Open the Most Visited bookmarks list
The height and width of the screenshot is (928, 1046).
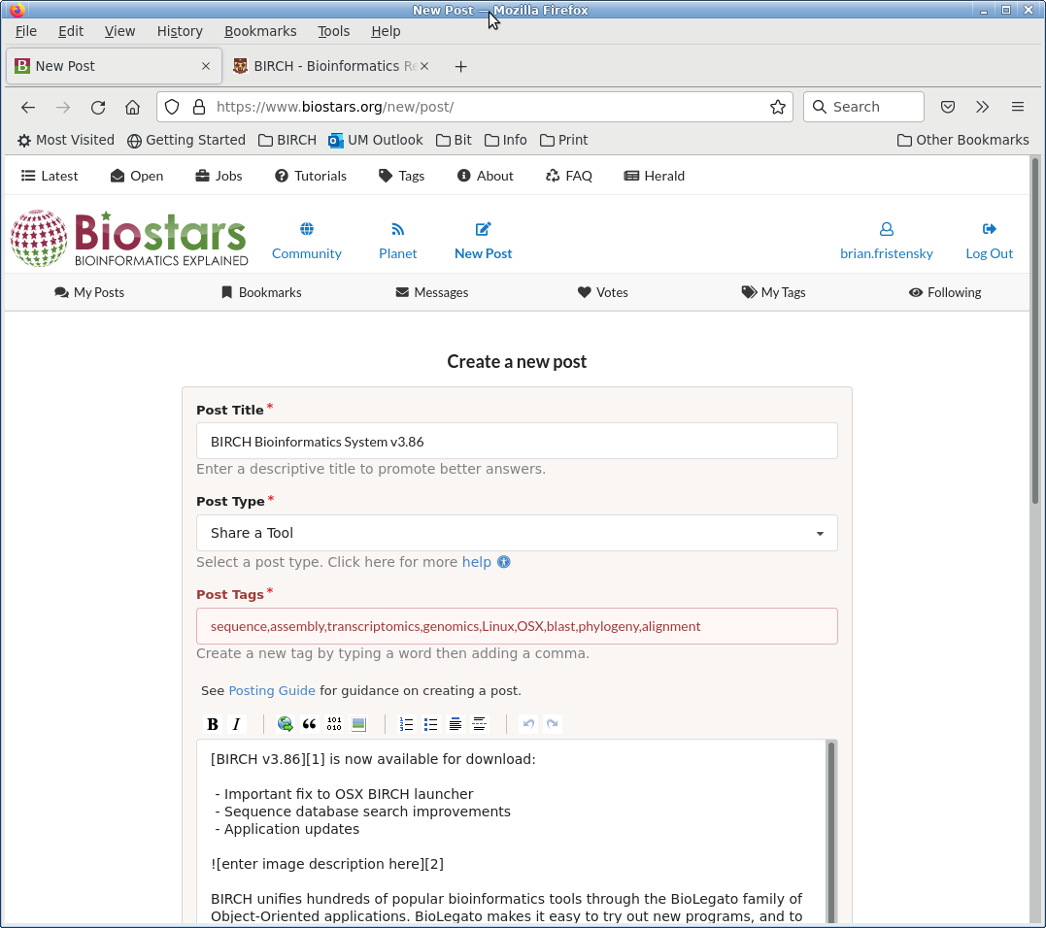click(65, 140)
